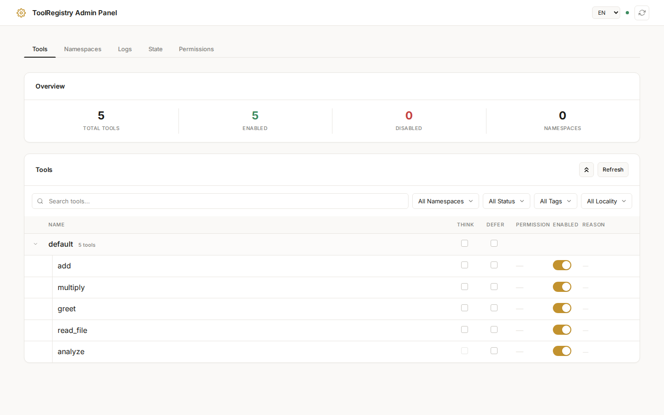This screenshot has width=664, height=415.
Task: Disable the greet tool toggle
Action: coord(562,308)
